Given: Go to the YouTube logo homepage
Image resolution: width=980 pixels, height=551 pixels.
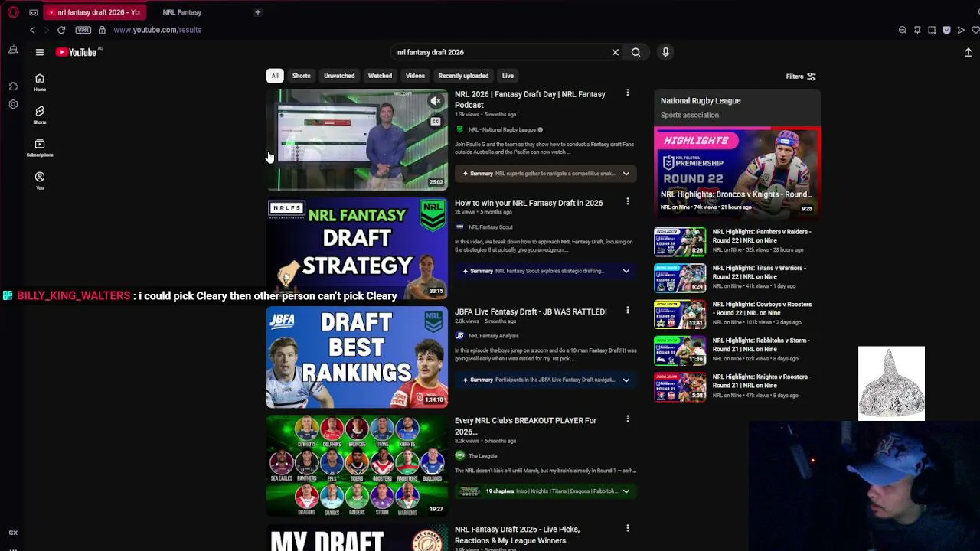Looking at the screenshot, I should pos(77,52).
